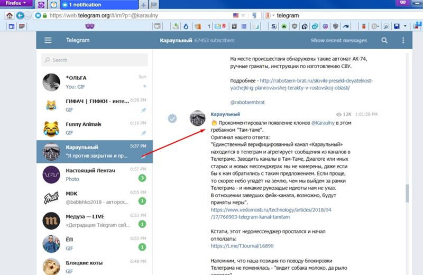The height and width of the screenshot is (275, 423).
Task: Go back with the blue Back arrow
Action: tap(20, 15)
